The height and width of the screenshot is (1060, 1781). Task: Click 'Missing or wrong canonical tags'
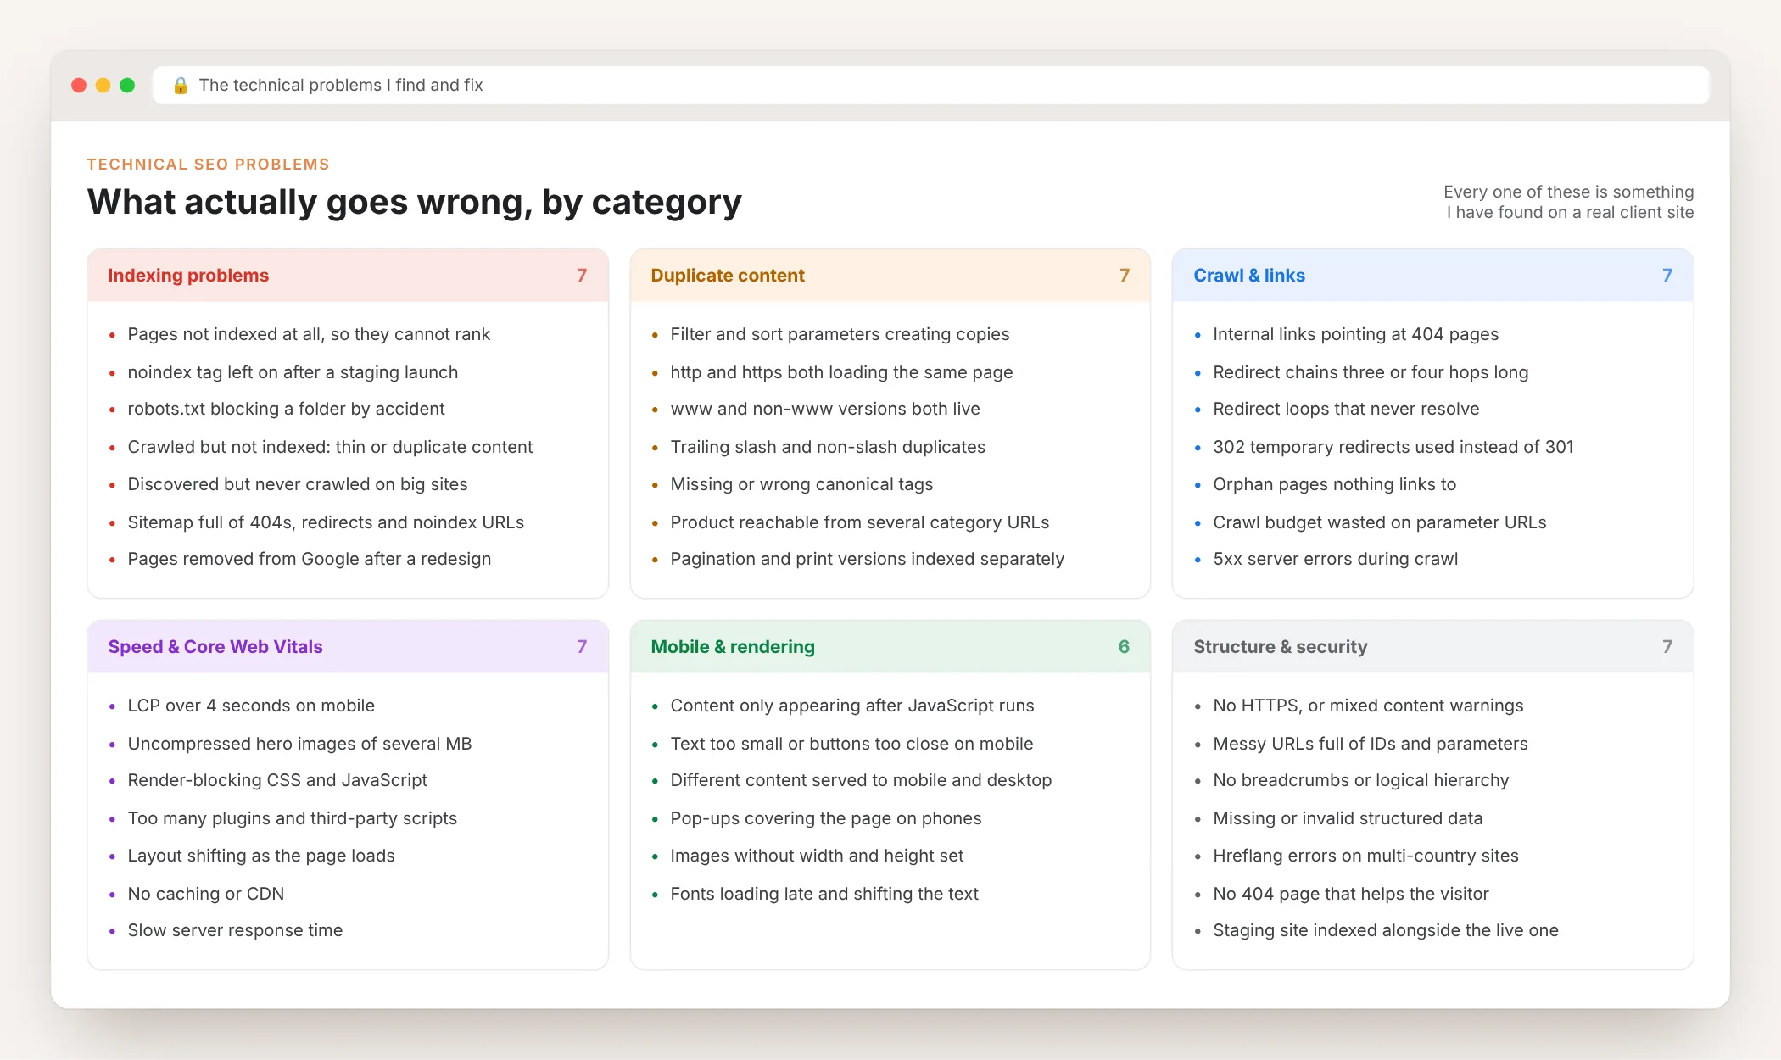801,484
